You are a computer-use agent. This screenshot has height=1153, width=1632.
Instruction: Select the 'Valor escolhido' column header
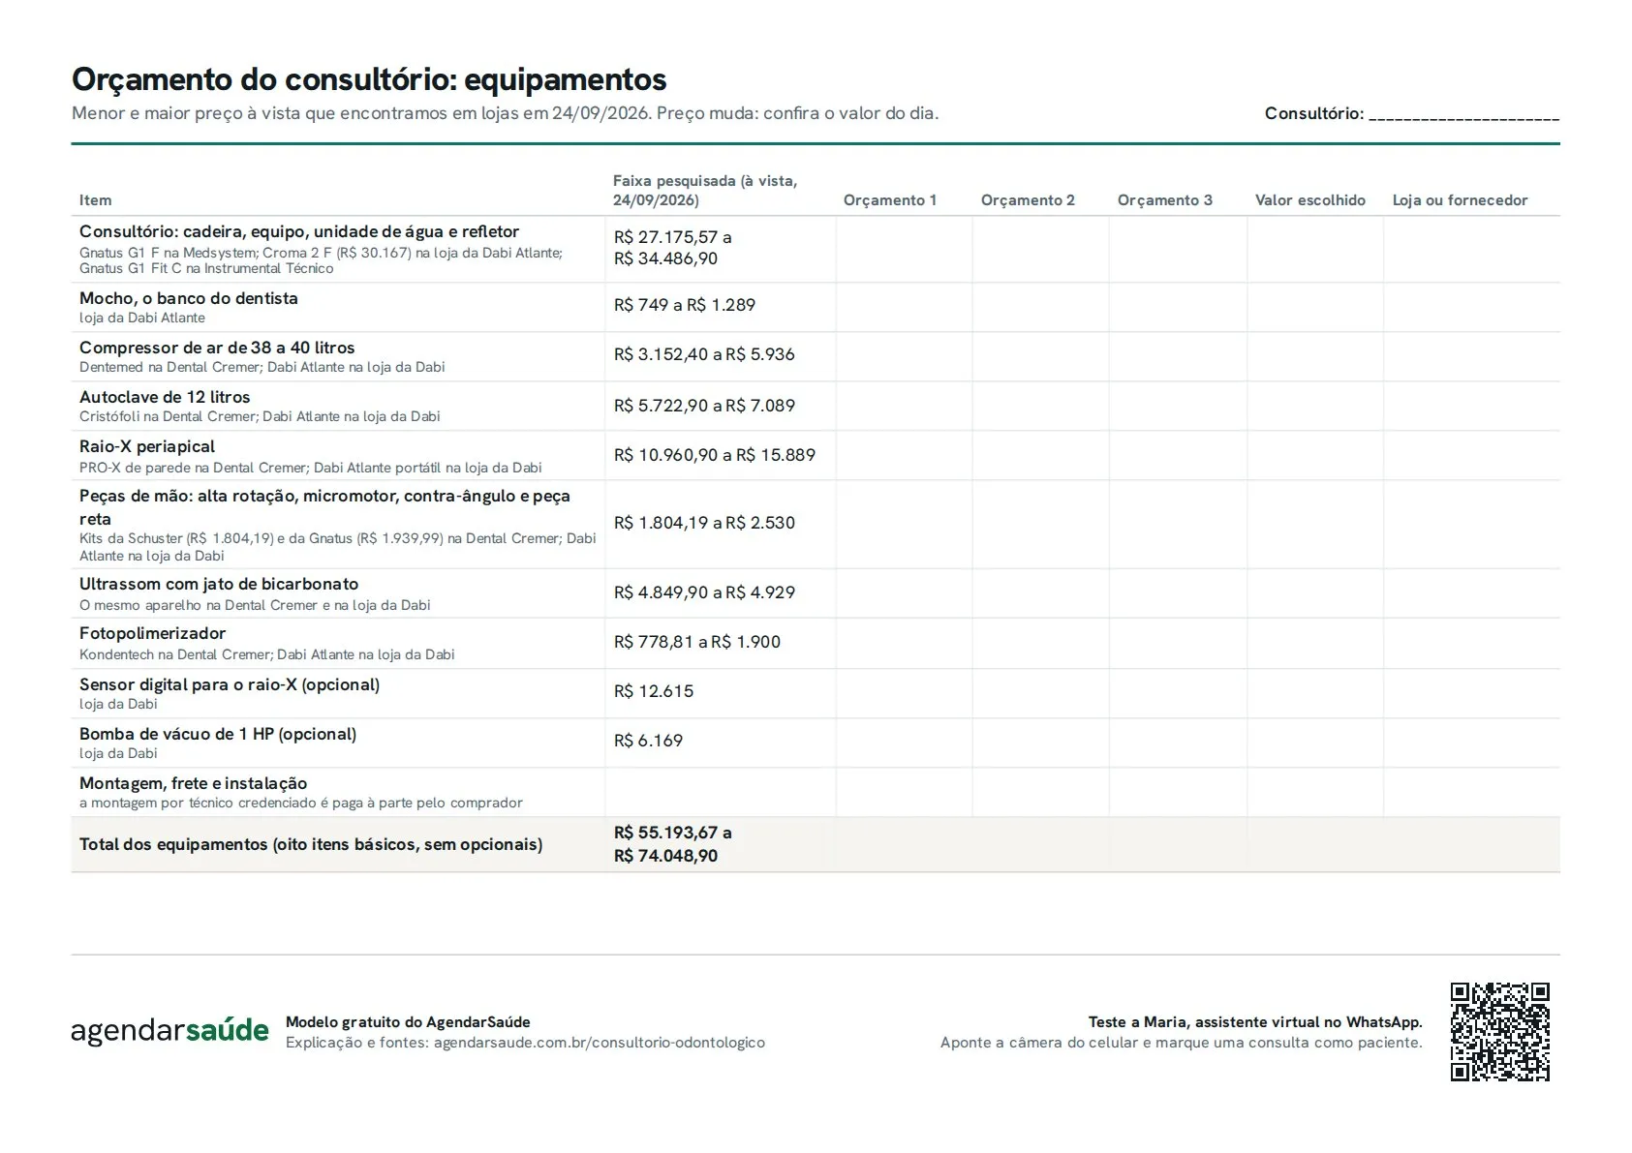1310,200
